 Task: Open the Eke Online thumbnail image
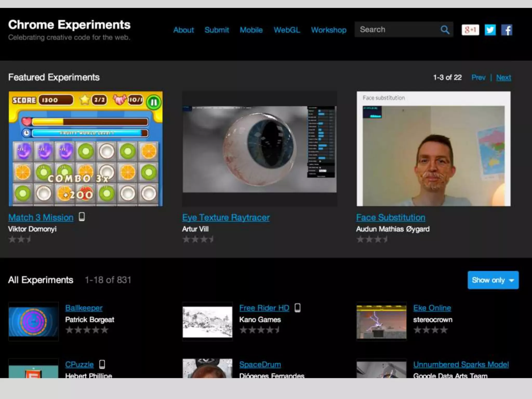(x=381, y=322)
